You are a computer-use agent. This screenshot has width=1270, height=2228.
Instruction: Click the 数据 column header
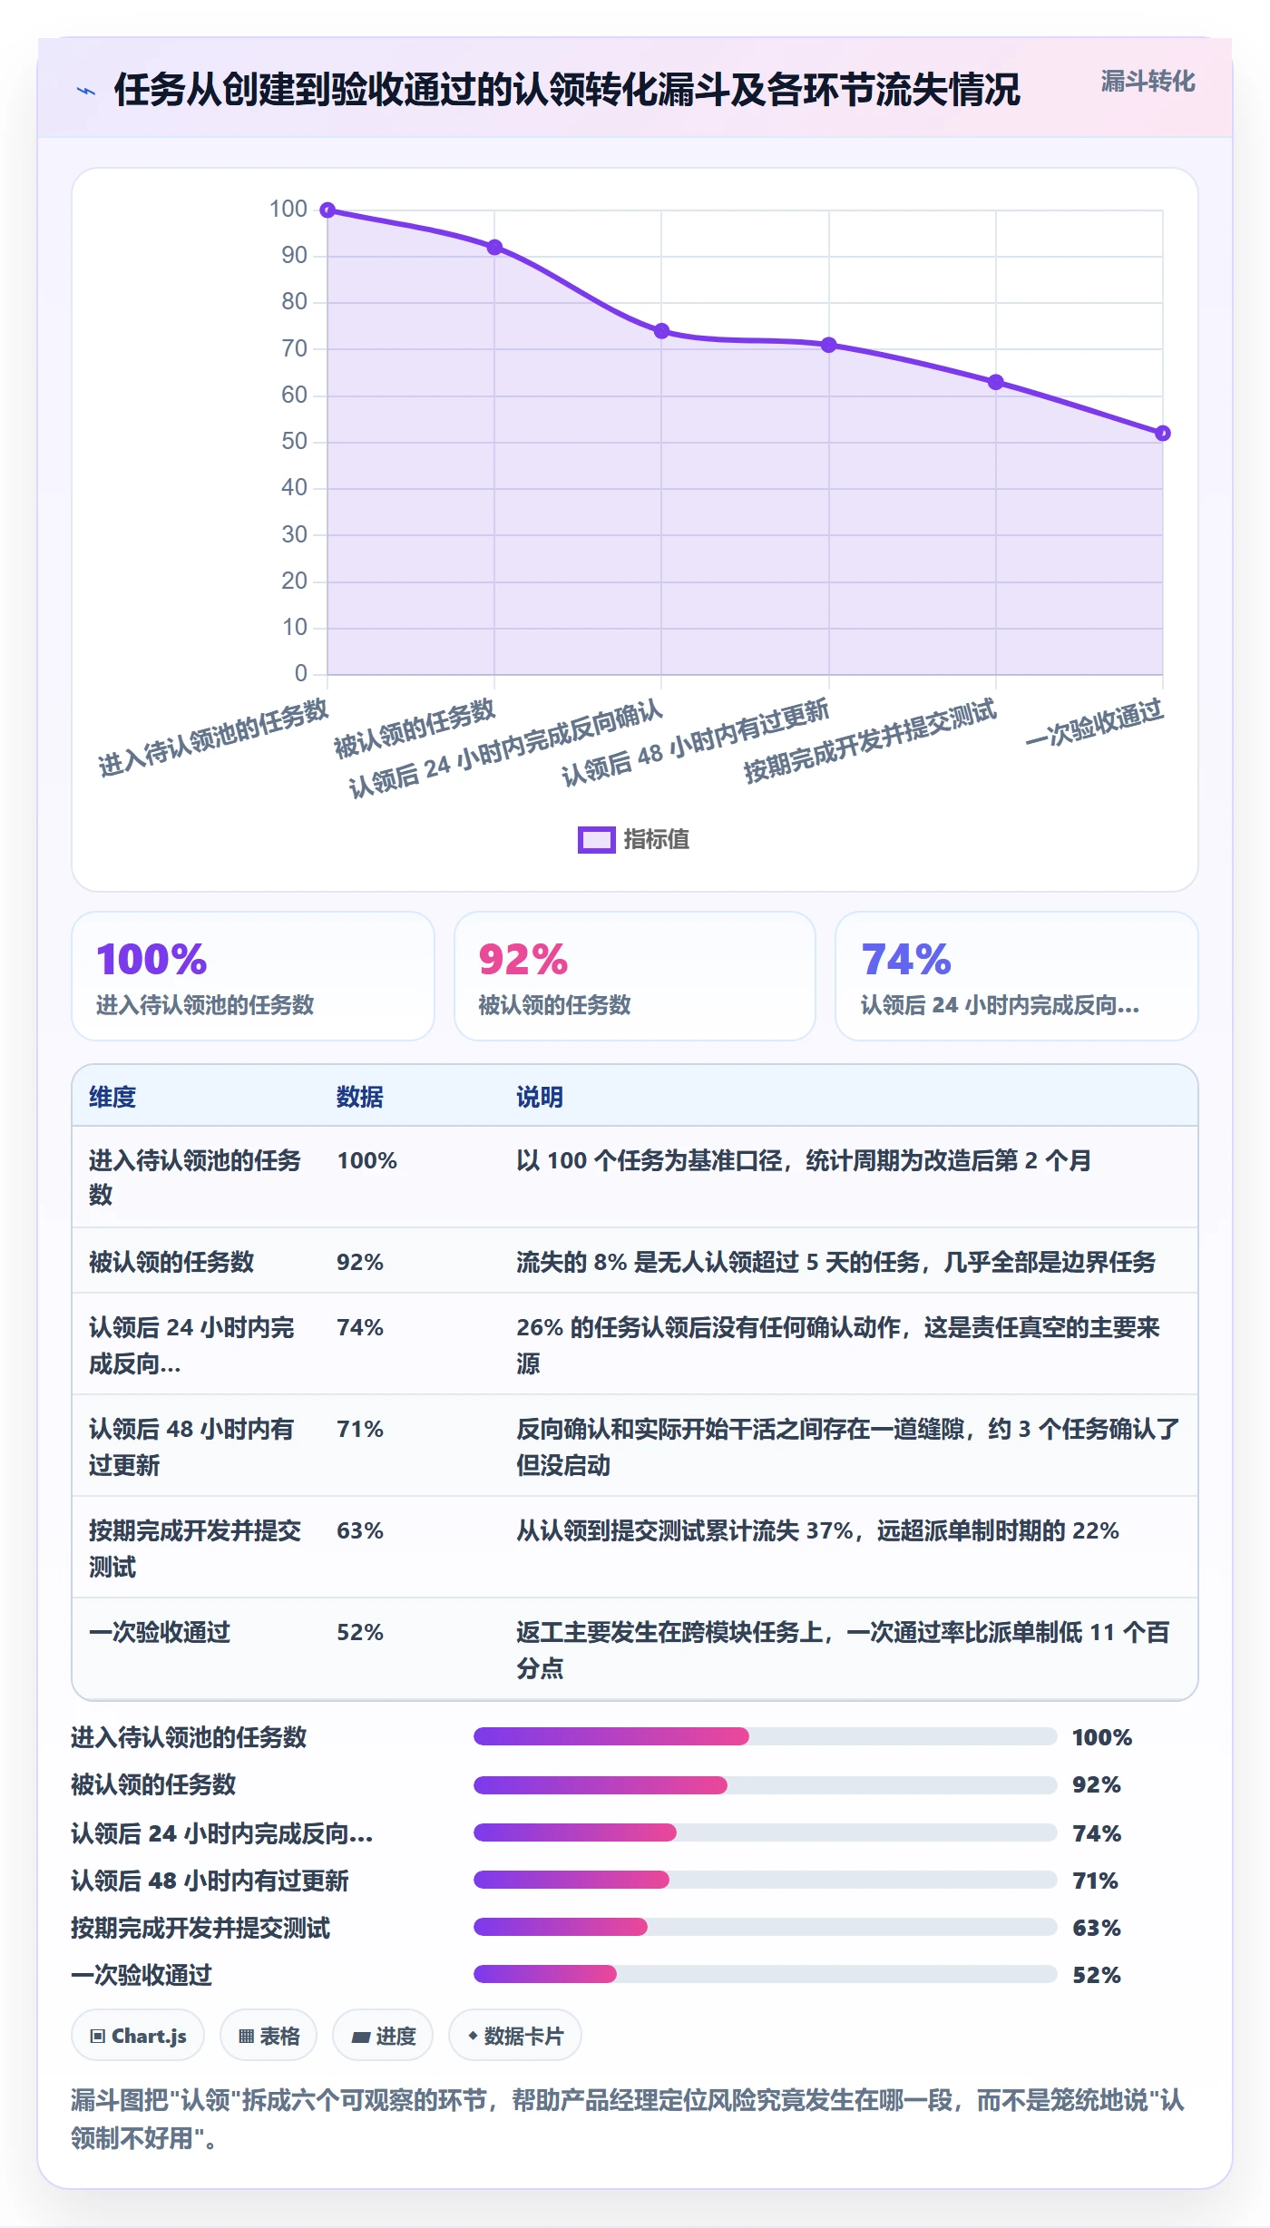(x=360, y=1097)
